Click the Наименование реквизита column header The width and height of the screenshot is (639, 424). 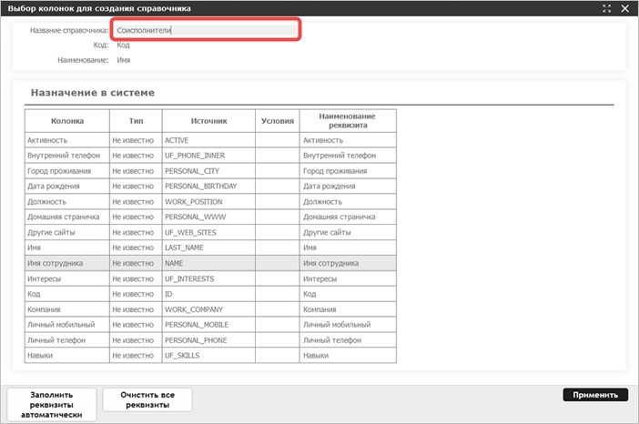point(348,121)
